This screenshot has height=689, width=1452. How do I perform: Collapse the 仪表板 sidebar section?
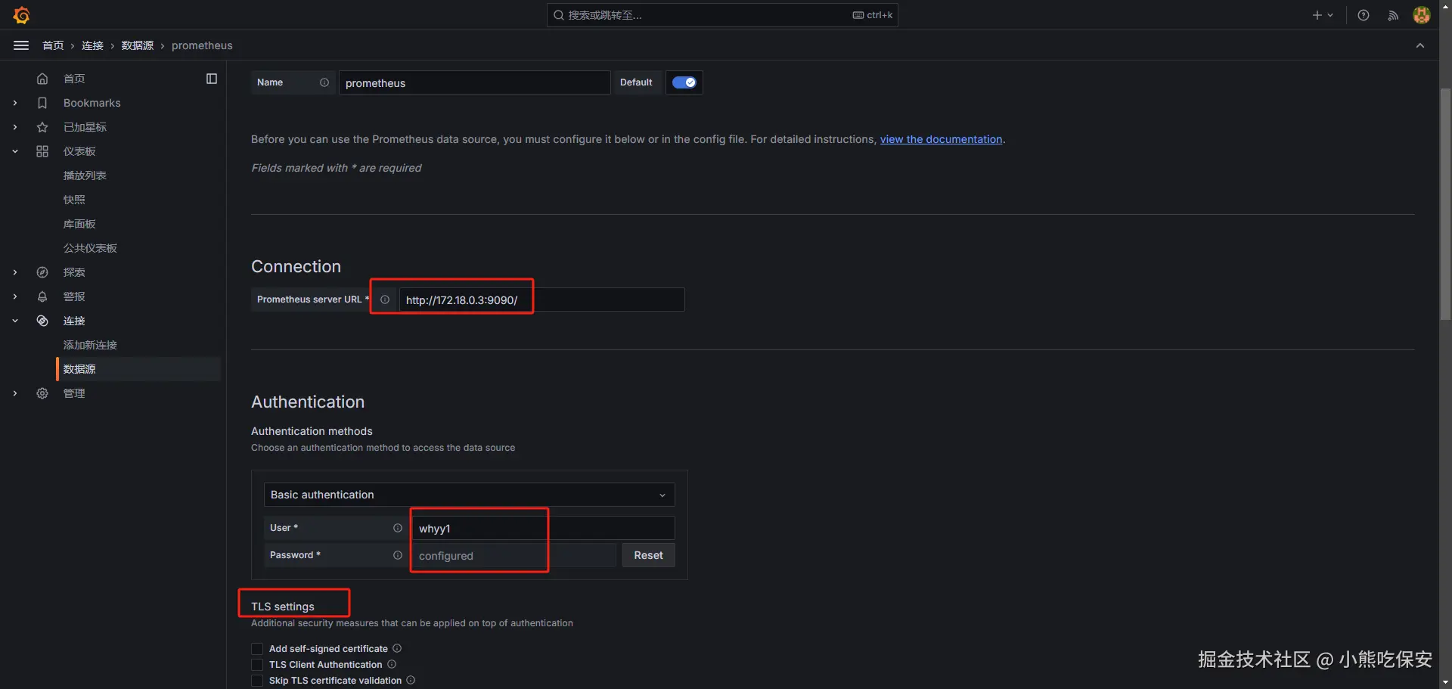[x=15, y=151]
